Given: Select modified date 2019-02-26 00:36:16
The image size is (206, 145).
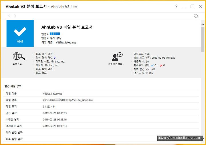Looking at the screenshot, I should click(55, 120).
